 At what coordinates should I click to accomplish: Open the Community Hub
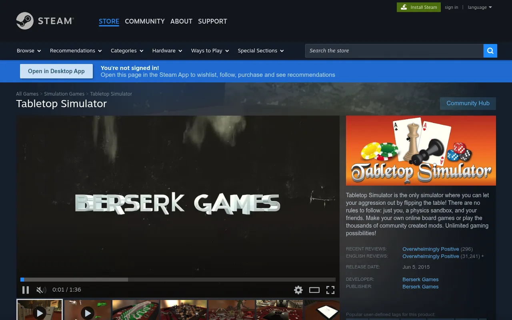pos(468,103)
